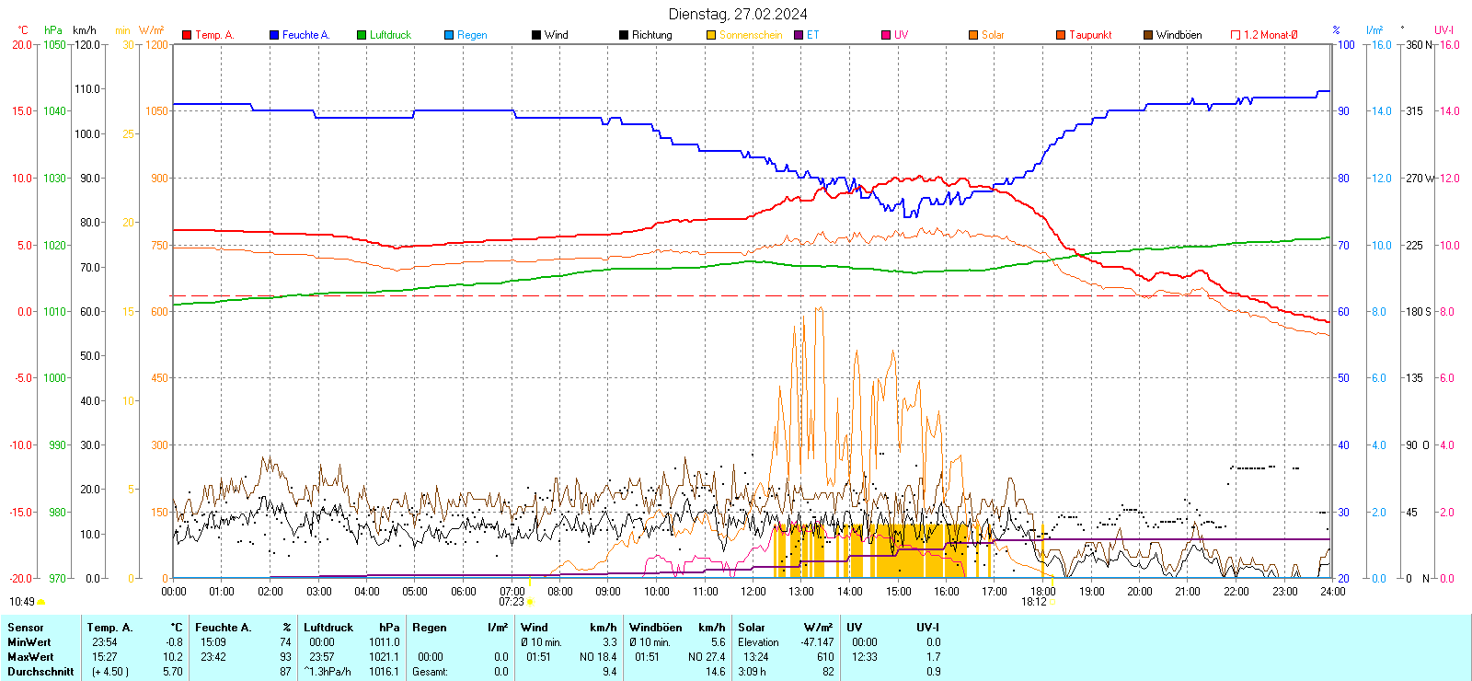This screenshot has width=1472, height=681.
Task: Click the chart title Dienstag, 27.02.2024
Action: click(738, 14)
